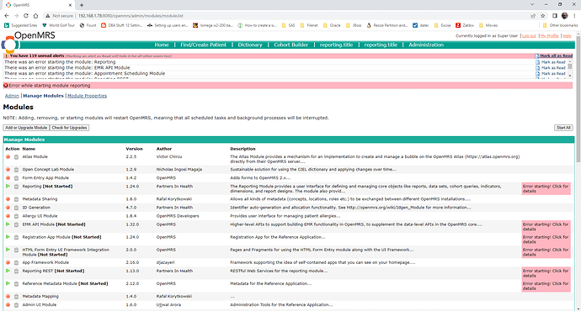581x311 pixels.
Task: Trash the EMR API Module
Action: 16,224
